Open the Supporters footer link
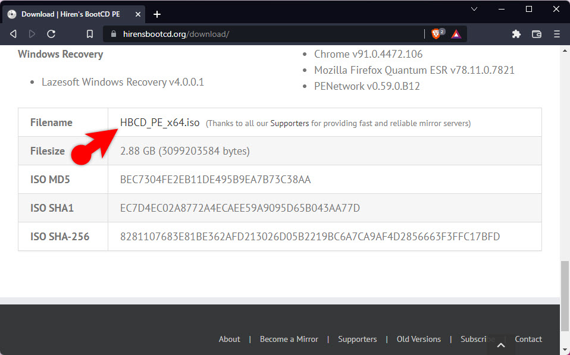Image resolution: width=570 pixels, height=355 pixels. click(358, 339)
